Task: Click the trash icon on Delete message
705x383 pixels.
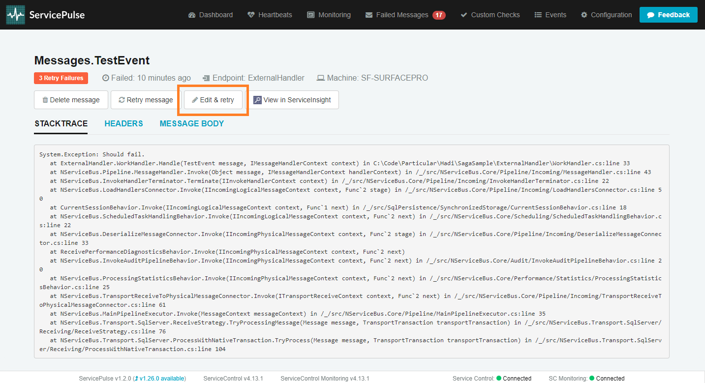Action: click(45, 100)
